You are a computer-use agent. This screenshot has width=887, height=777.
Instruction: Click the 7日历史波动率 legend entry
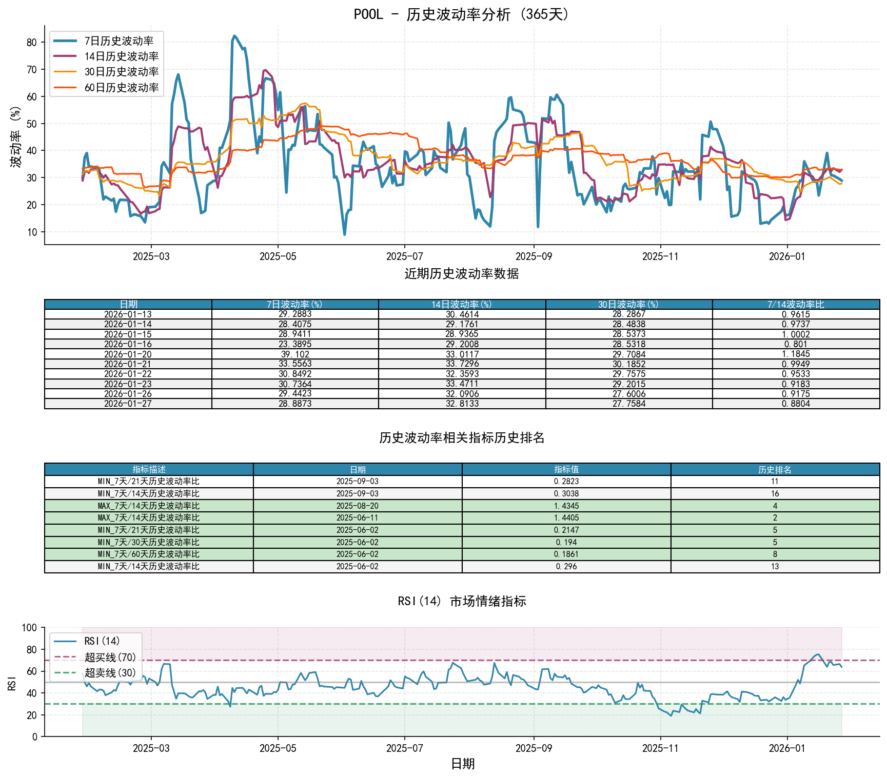tap(119, 41)
